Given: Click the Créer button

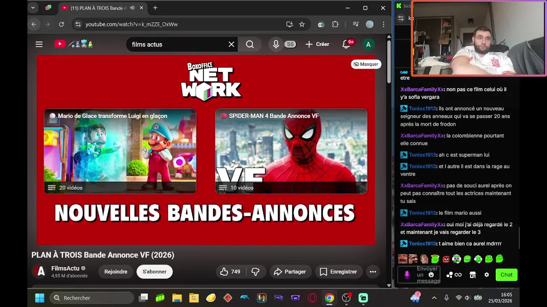Looking at the screenshot, I should (317, 44).
